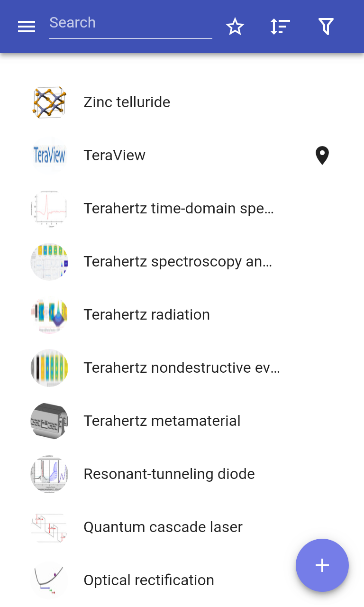
Task: Toggle the favorites star filter
Action: point(235,27)
